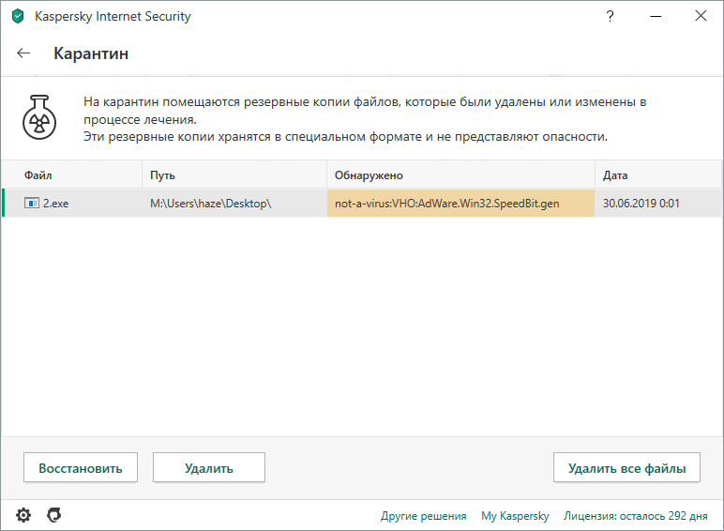This screenshot has width=724, height=531.
Task: Click the Удалить все файлы button
Action: [626, 467]
